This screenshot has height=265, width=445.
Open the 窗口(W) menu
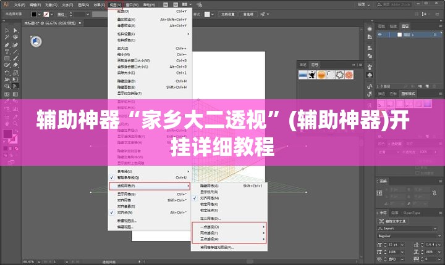(132, 5)
